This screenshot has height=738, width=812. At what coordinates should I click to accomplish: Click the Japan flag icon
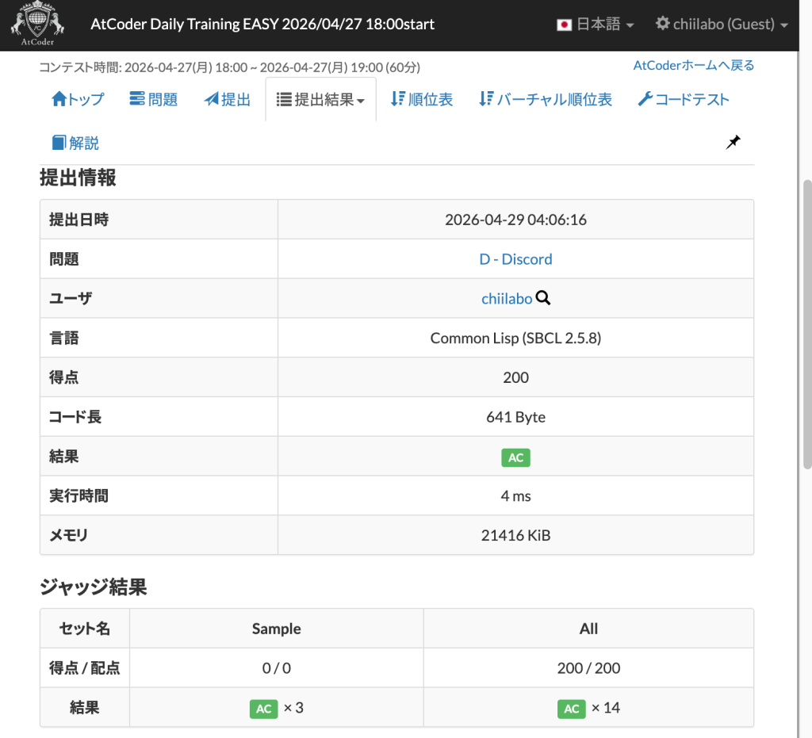point(565,24)
